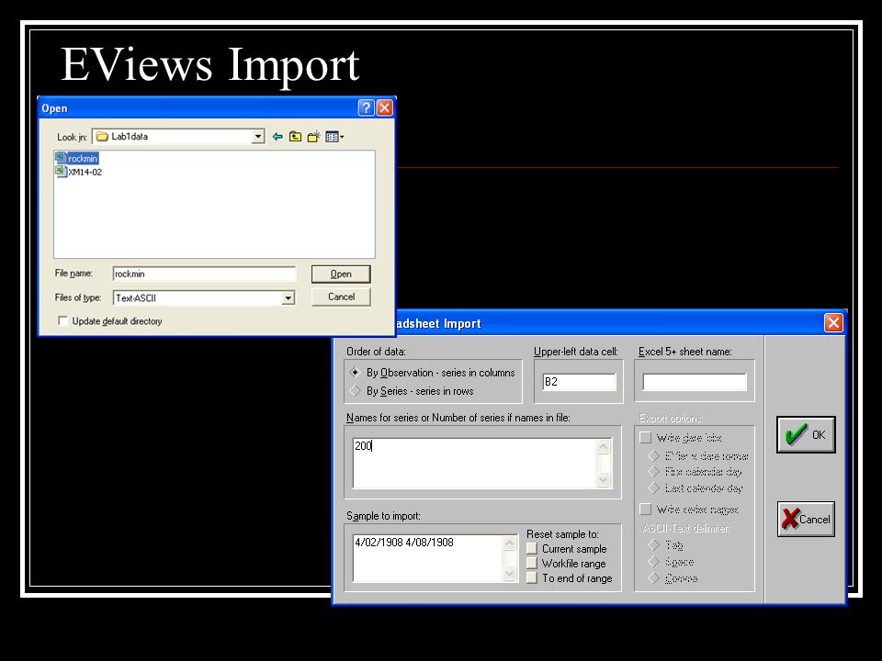Viewport: 882px width, 661px height.
Task: Select By Series - series in rows
Action: 413,391
